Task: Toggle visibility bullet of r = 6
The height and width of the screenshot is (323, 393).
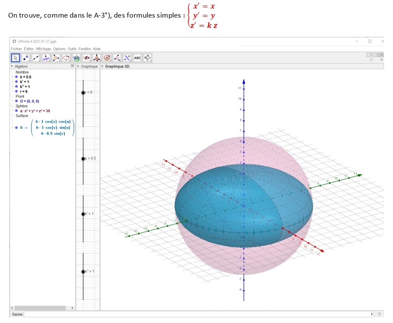Action: (x=17, y=91)
